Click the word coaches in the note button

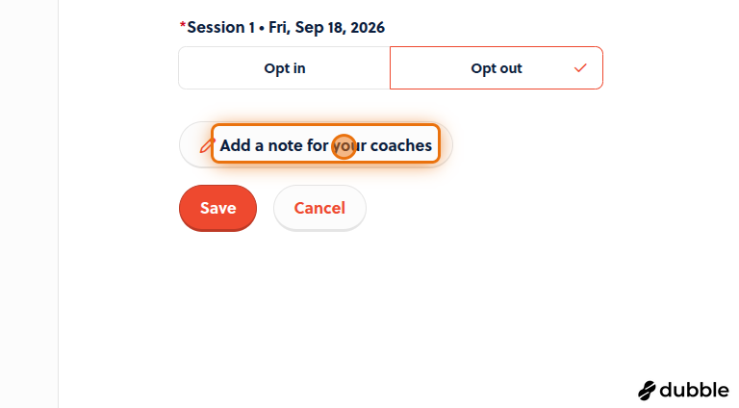(401, 145)
